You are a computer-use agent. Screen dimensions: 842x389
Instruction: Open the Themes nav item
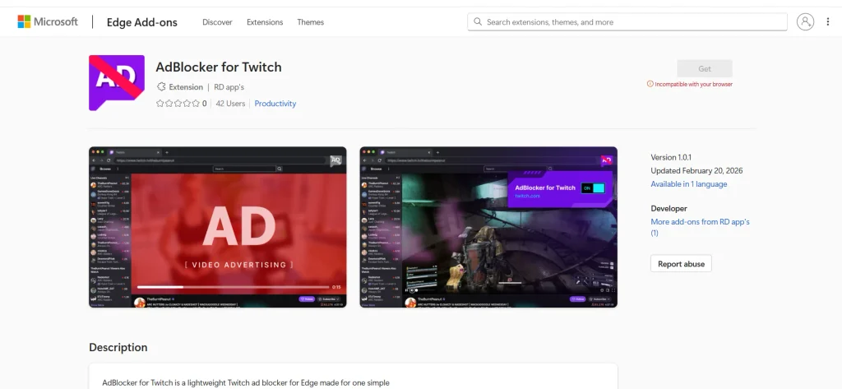310,22
